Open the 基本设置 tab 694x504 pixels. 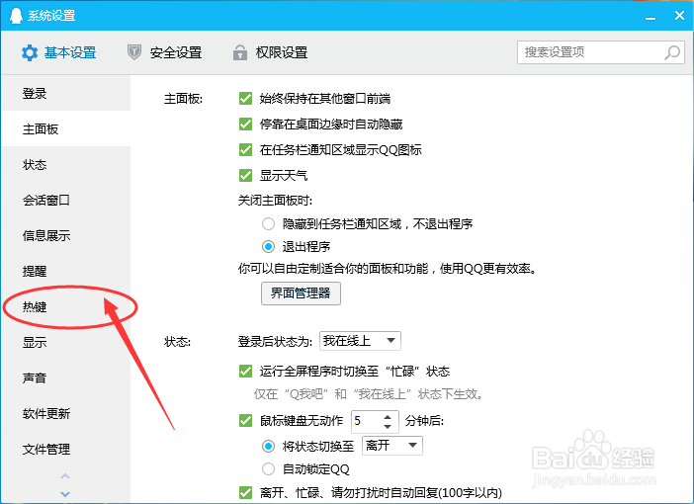click(x=59, y=52)
